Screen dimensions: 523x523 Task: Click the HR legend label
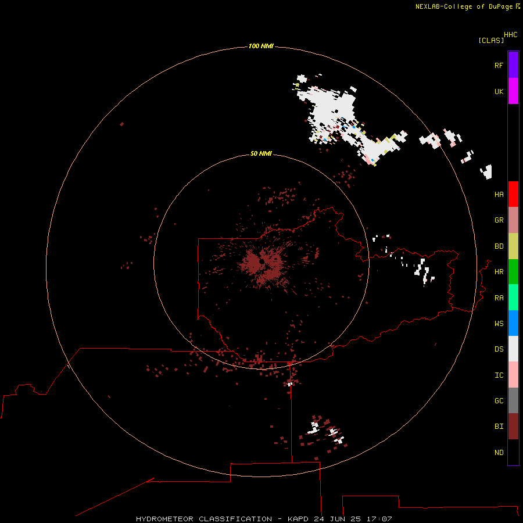click(499, 272)
